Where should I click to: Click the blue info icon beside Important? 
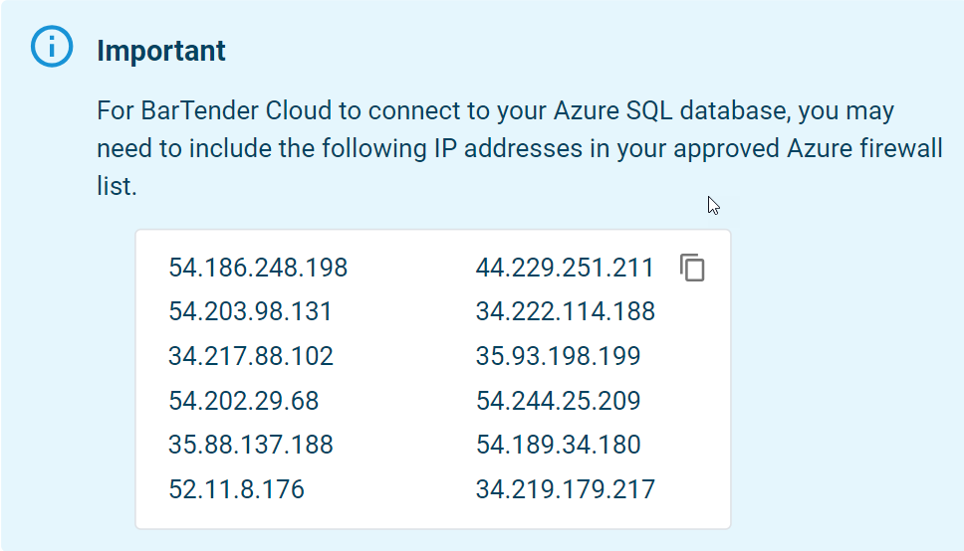tap(52, 46)
